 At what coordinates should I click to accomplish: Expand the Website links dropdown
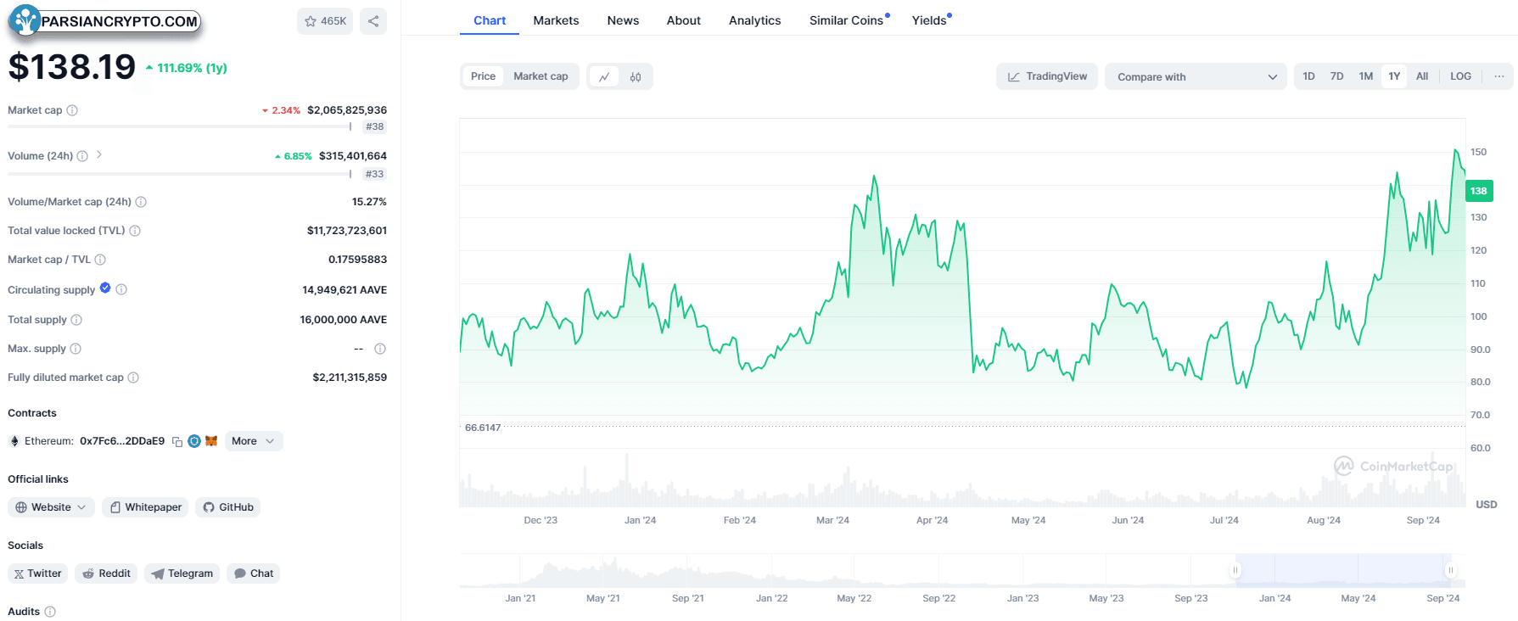[x=51, y=507]
